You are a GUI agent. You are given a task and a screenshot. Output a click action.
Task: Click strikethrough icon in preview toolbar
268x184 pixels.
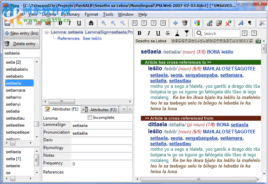coord(168,33)
